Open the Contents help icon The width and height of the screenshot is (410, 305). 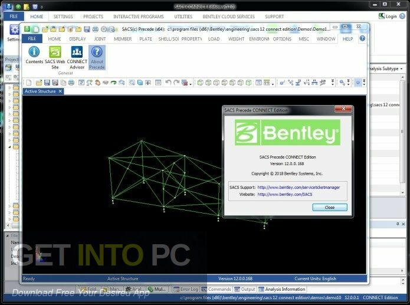coord(34,55)
